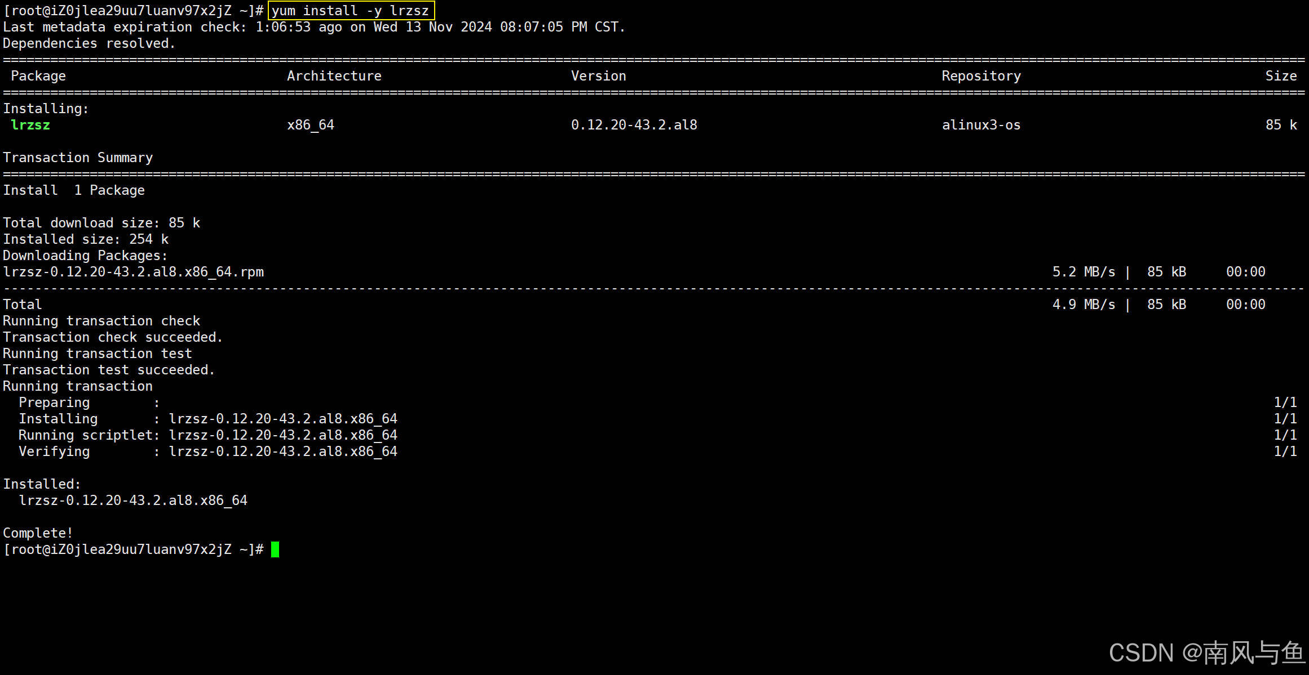Viewport: 1309px width, 675px height.
Task: Click the Repository column header
Action: coord(981,76)
